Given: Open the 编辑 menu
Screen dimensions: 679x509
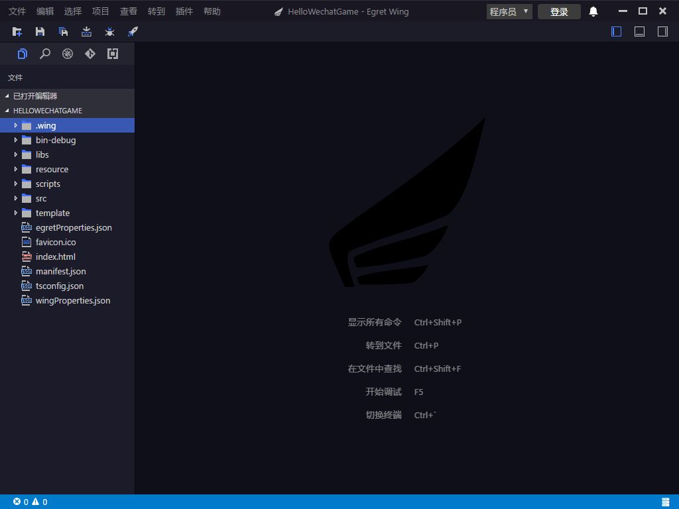Looking at the screenshot, I should click(x=45, y=12).
